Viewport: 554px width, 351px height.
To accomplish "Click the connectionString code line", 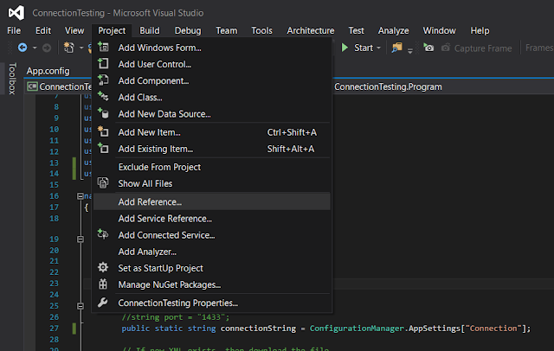I will tap(325, 328).
